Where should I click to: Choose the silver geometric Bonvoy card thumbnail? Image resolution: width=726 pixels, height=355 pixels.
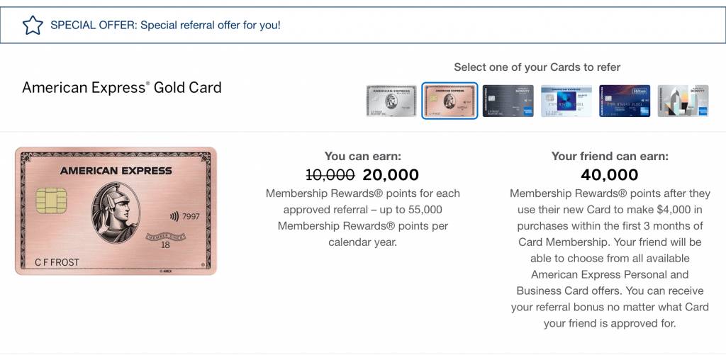[683, 101]
